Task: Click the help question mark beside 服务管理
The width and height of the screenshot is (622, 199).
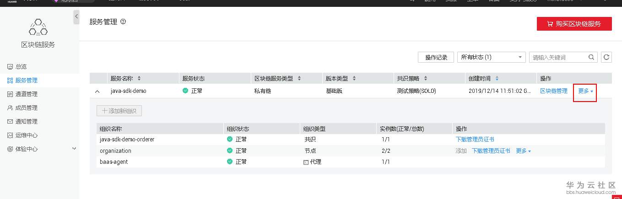Action: click(x=123, y=22)
